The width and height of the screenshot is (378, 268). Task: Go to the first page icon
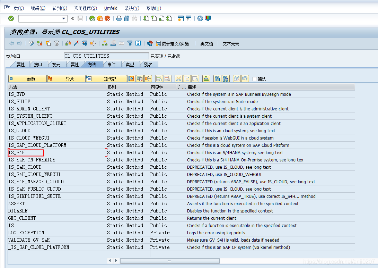146,18
